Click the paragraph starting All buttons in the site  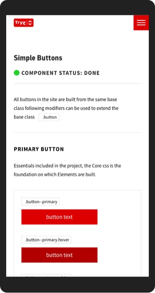[66, 108]
